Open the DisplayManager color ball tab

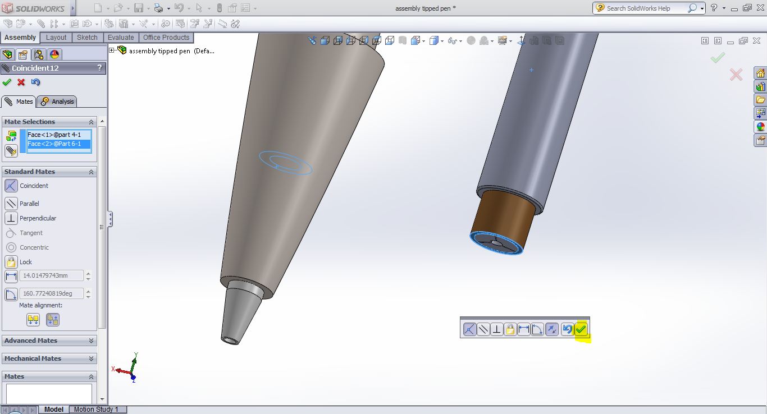click(x=54, y=54)
